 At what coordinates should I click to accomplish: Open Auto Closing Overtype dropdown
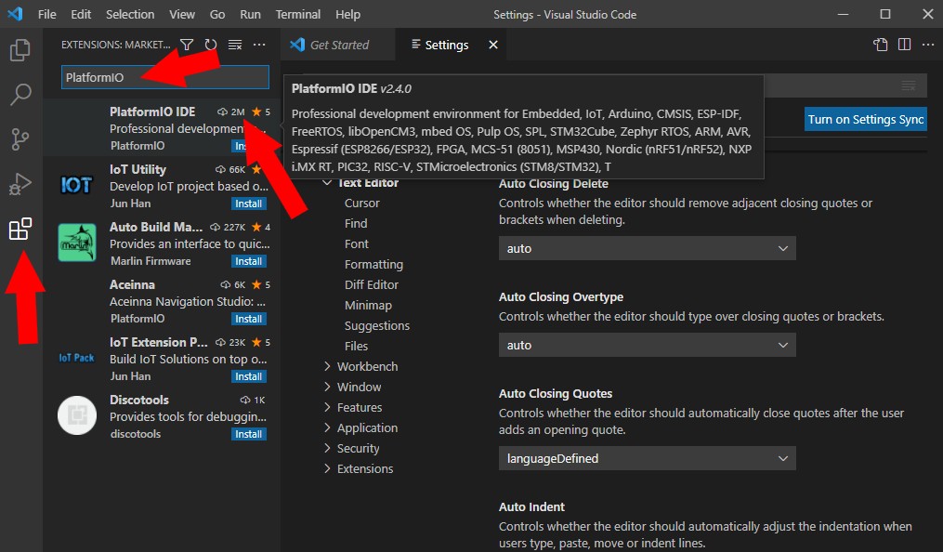(648, 345)
